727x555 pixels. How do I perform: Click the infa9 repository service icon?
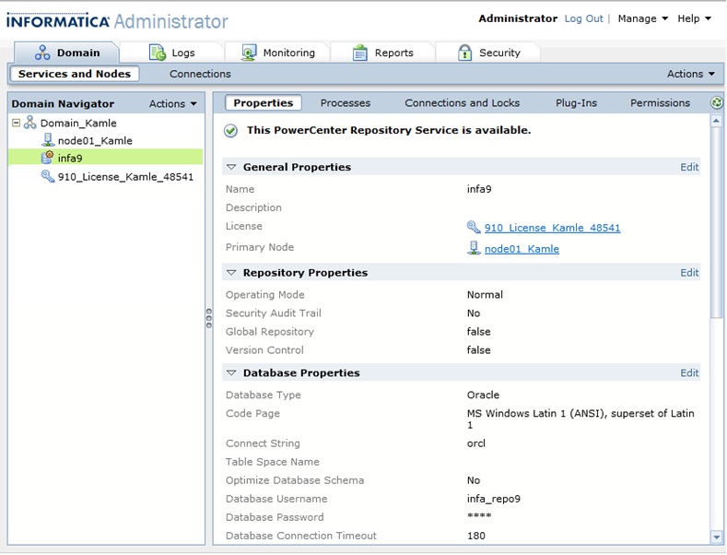tap(47, 158)
